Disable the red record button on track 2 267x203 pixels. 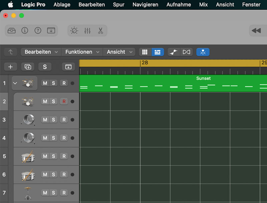point(64,102)
